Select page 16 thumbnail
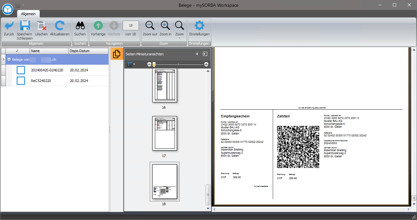Image resolution: width=417 pixels, height=220 pixels. 164,85
